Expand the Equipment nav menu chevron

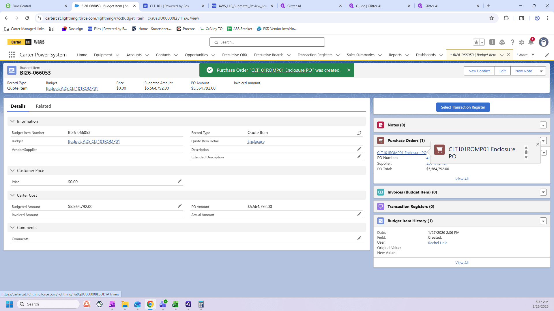pos(117,55)
